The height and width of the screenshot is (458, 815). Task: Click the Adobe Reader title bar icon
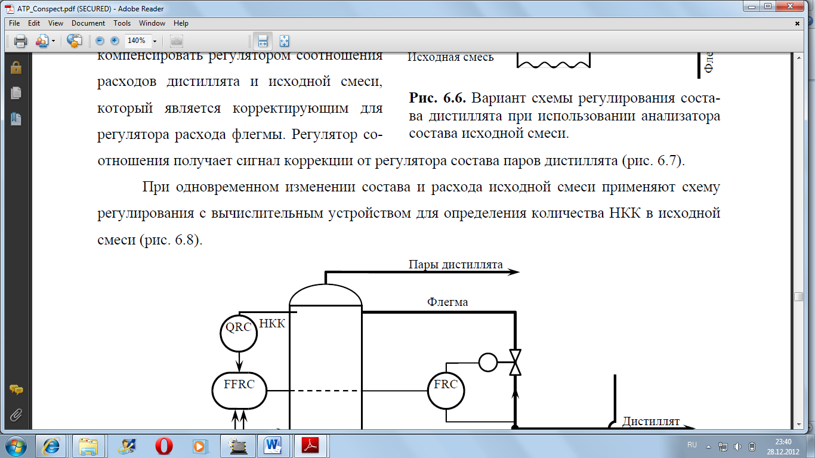point(10,9)
